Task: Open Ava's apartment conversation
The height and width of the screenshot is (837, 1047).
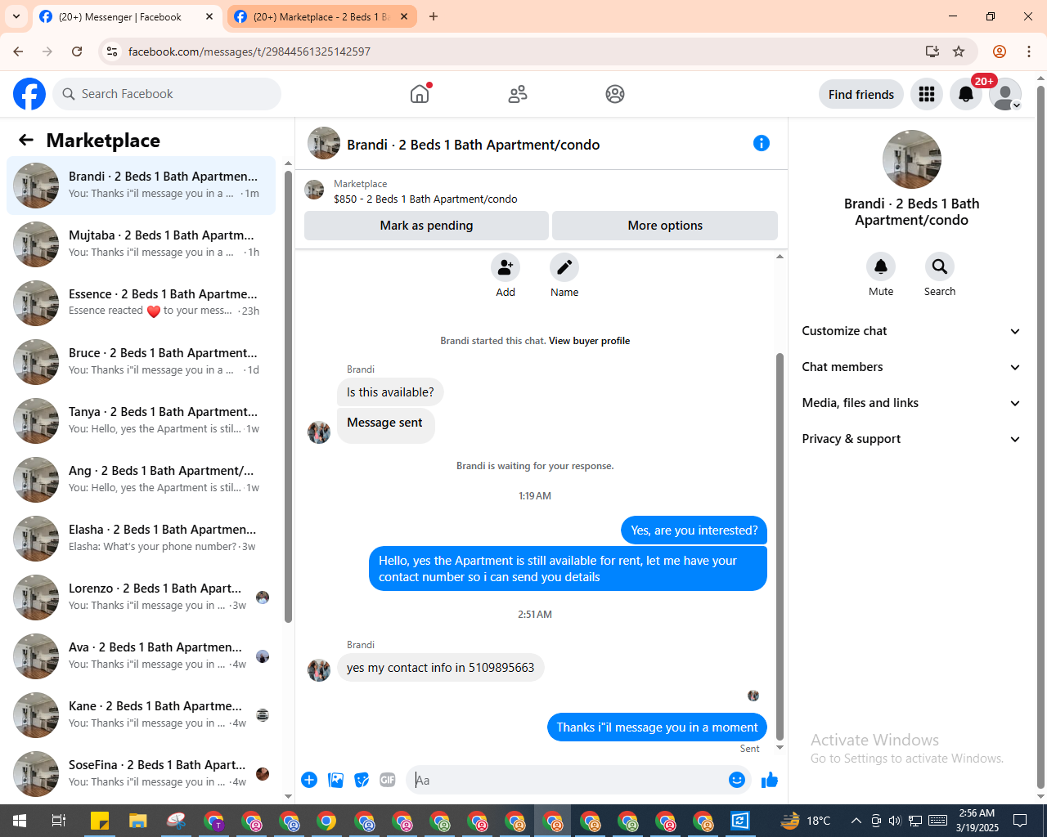Action: (x=142, y=656)
